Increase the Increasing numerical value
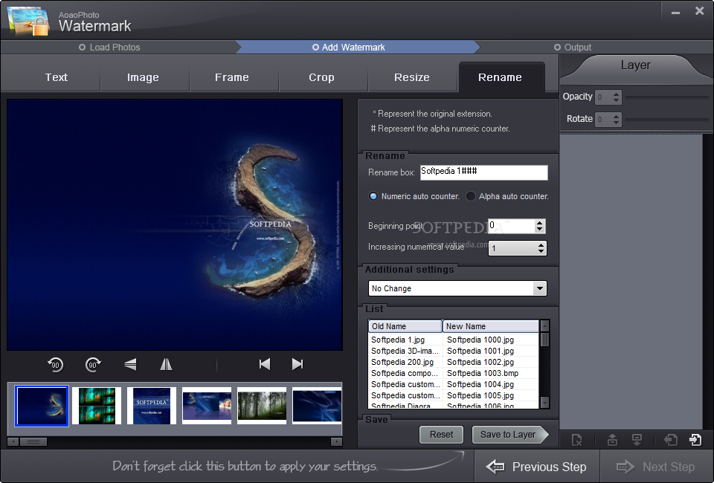 [x=541, y=245]
